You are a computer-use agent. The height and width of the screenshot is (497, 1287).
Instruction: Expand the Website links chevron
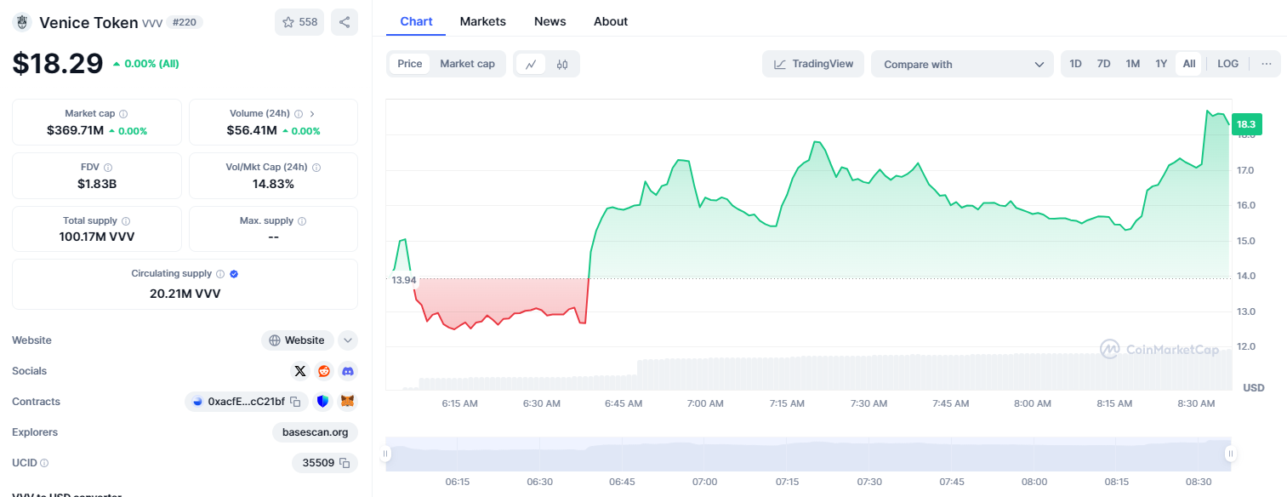click(x=347, y=340)
